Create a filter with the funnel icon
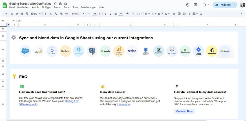246x121 pixels. pyautogui.click(x=189, y=14)
